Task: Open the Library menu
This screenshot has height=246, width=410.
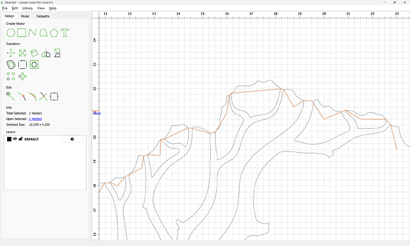Action: pos(27,8)
